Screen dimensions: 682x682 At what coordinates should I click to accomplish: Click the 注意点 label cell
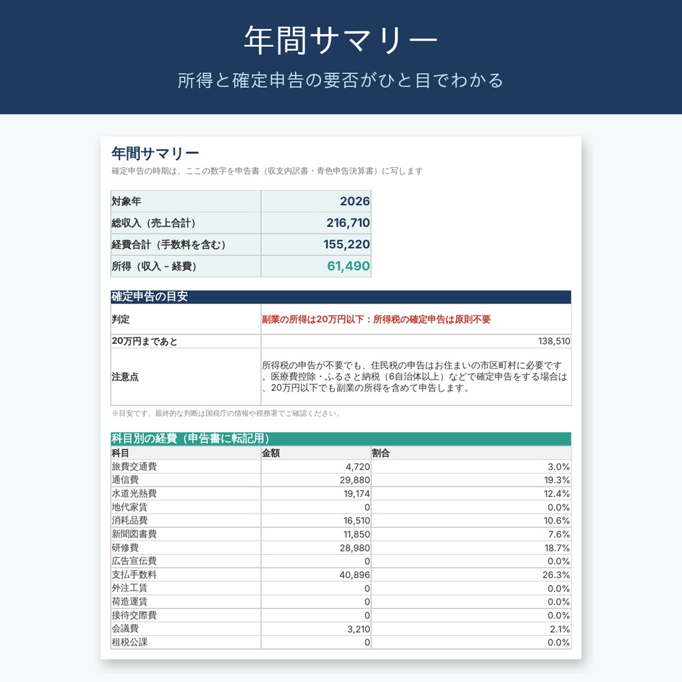(x=186, y=377)
